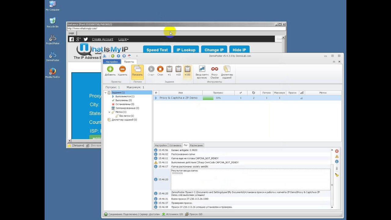This screenshot has height=220, width=391.
Task: Click the green start icon in quick access toolbar
Action: point(113,56)
